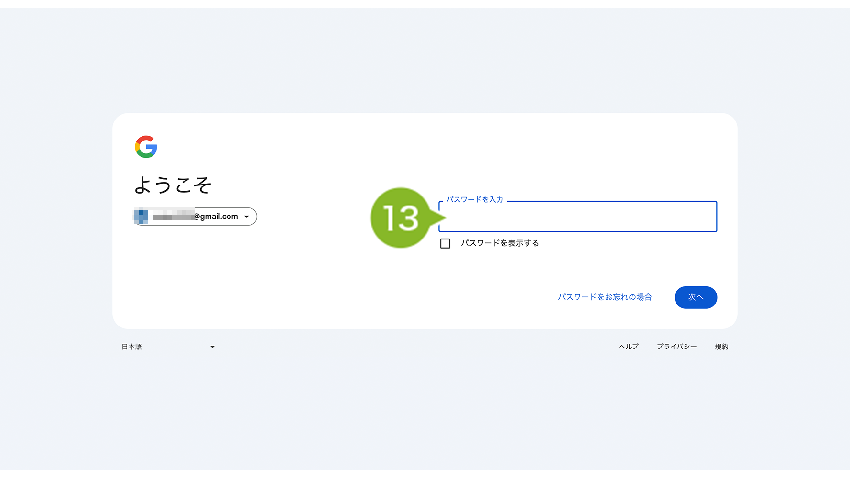Click the green step 13 marker
The width and height of the screenshot is (850, 478).
[402, 217]
